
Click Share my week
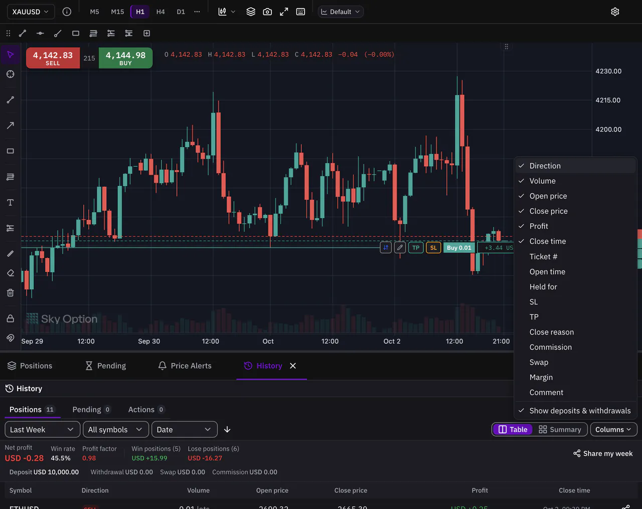click(603, 453)
